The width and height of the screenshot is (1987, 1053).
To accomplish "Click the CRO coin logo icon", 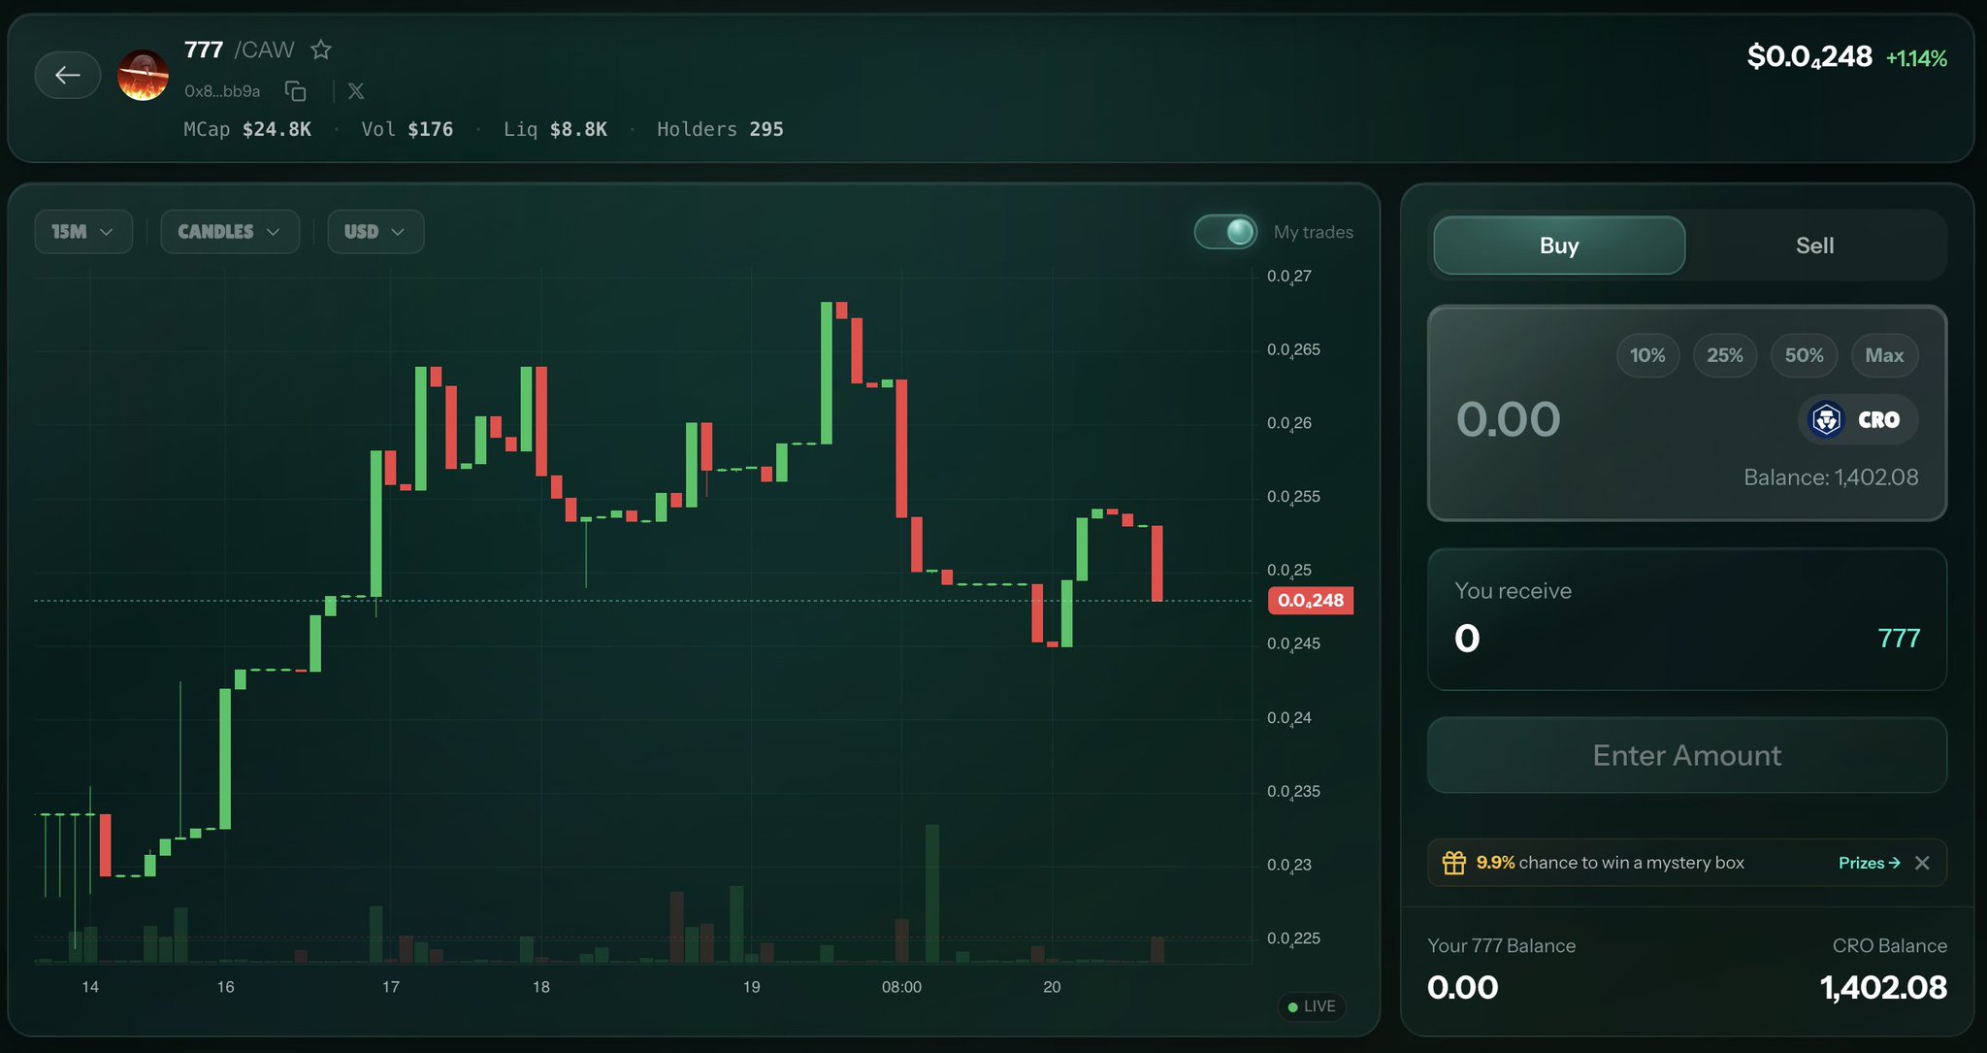I will (1827, 420).
